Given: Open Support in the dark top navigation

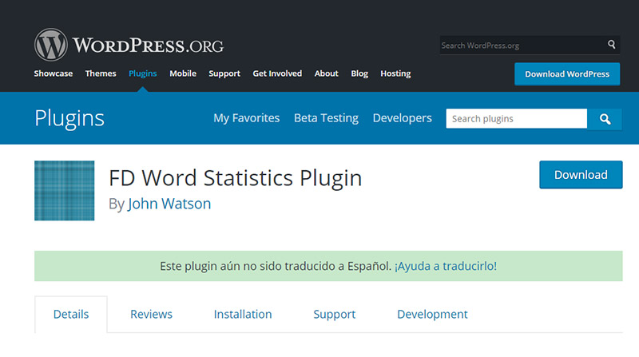Looking at the screenshot, I should 224,73.
